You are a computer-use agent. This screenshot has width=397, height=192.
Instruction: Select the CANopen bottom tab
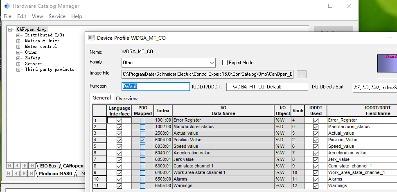73,166
